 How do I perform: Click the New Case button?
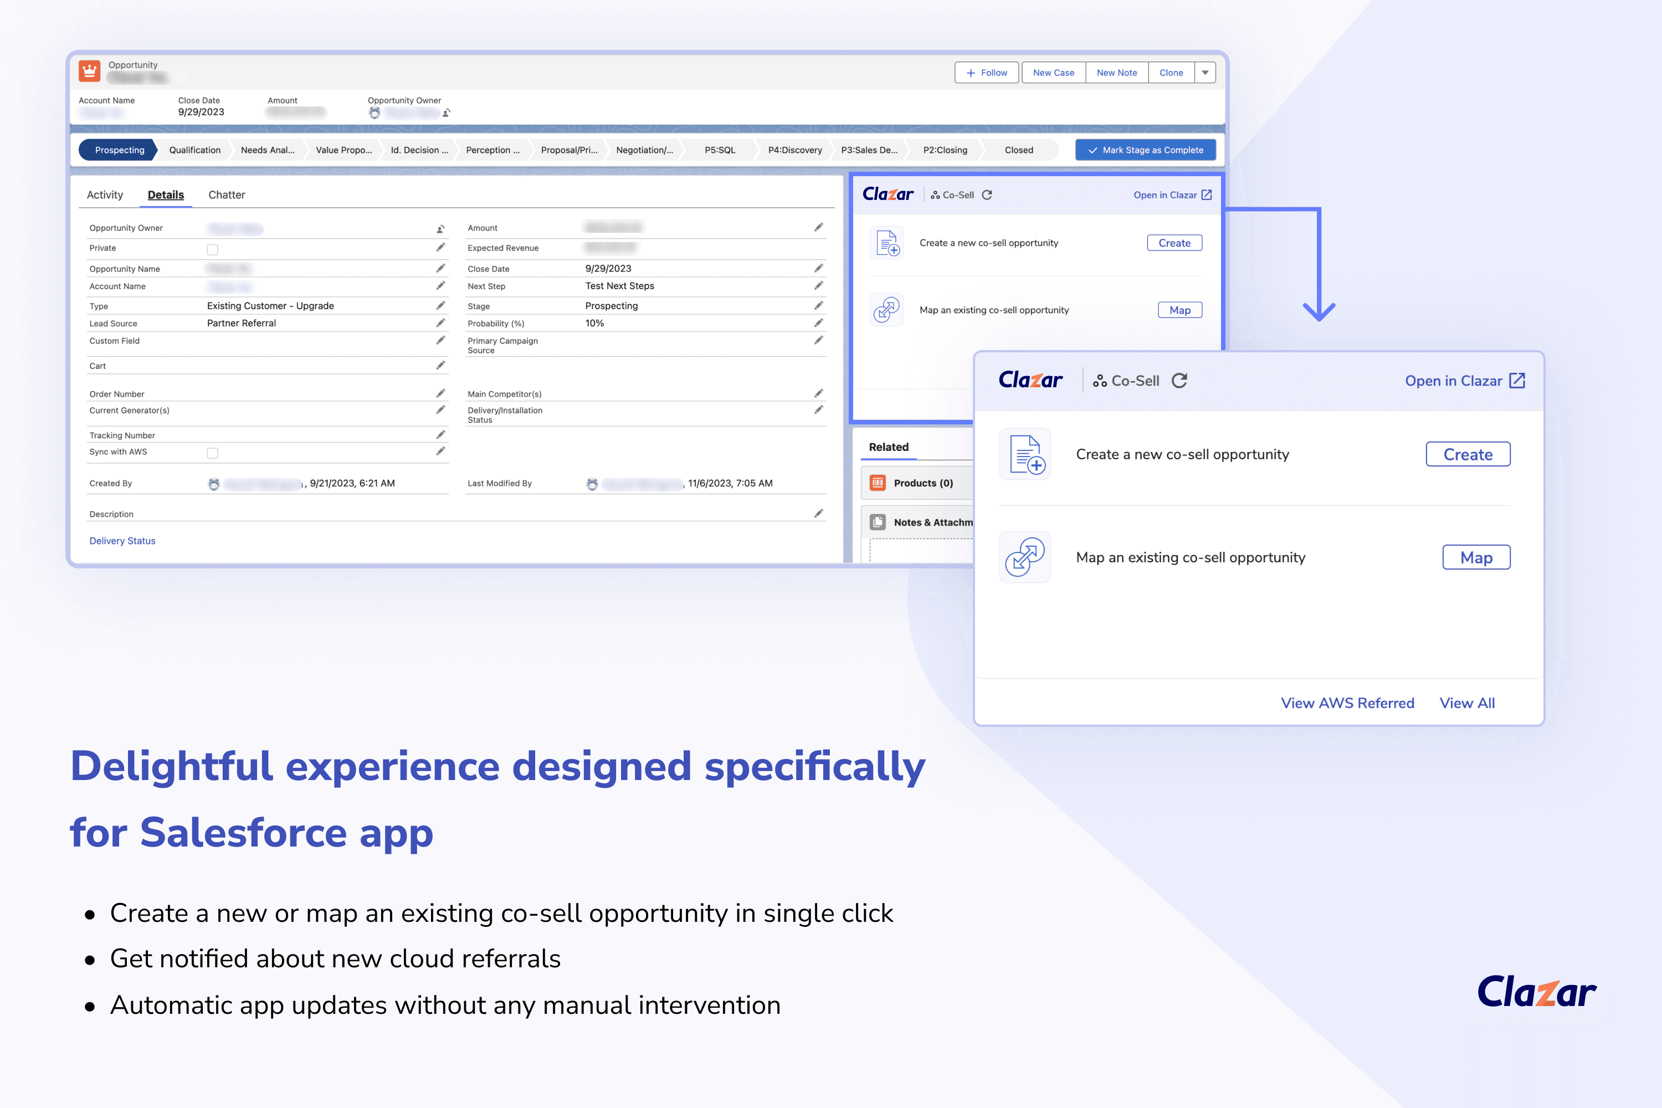tap(1054, 73)
